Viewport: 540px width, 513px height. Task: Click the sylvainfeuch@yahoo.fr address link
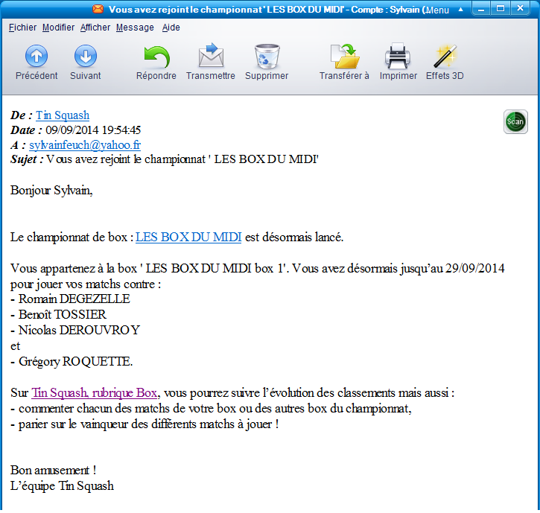pos(85,145)
